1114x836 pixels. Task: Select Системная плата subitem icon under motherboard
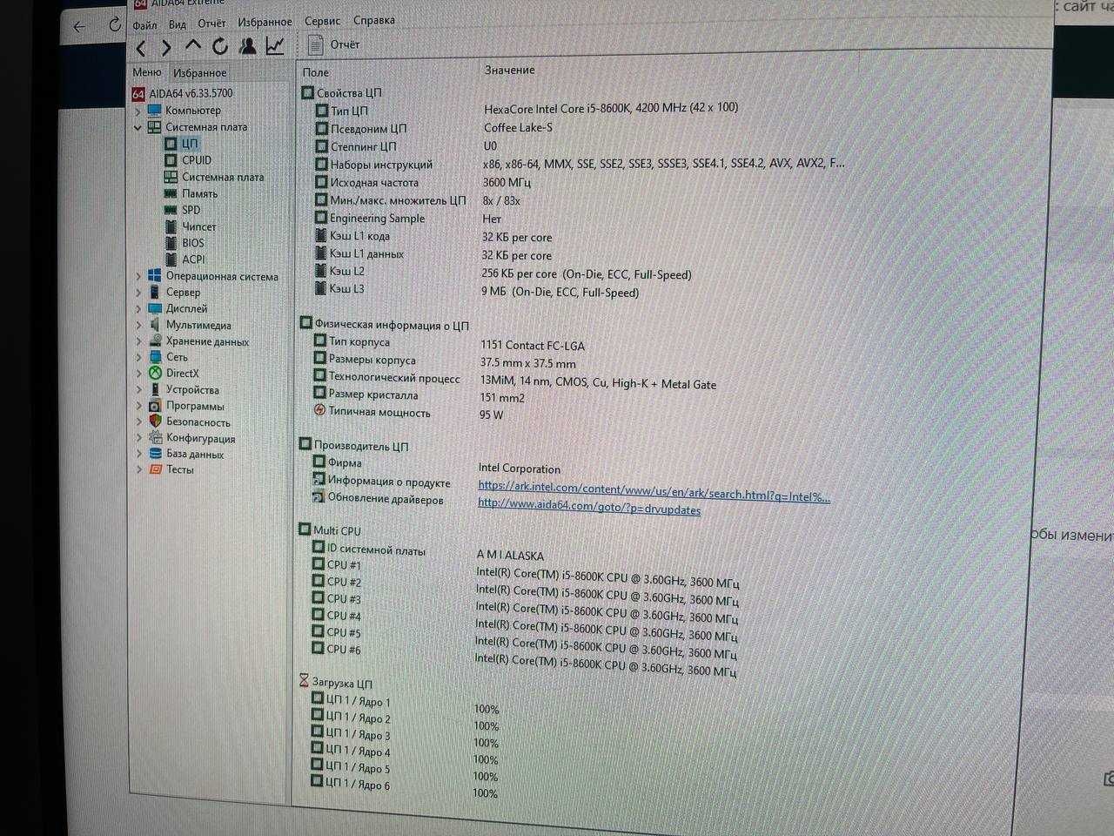[x=171, y=177]
